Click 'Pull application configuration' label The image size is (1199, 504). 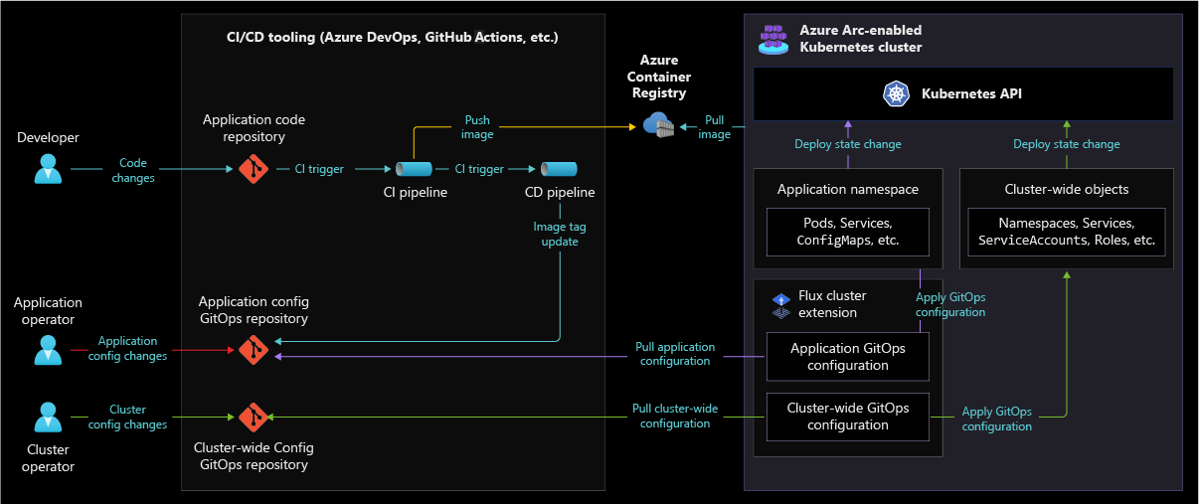pos(675,354)
